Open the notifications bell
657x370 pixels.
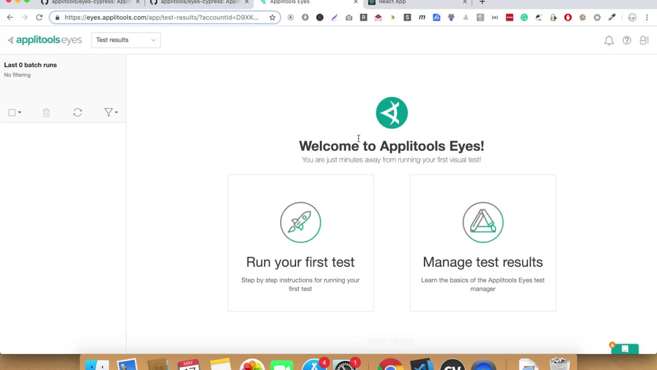pos(609,40)
